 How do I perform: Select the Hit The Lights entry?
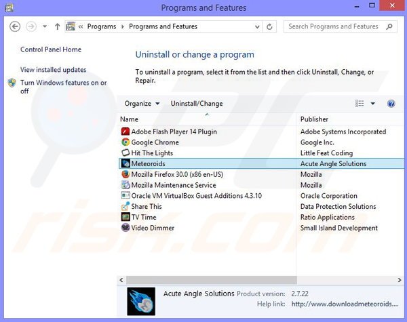(x=152, y=153)
